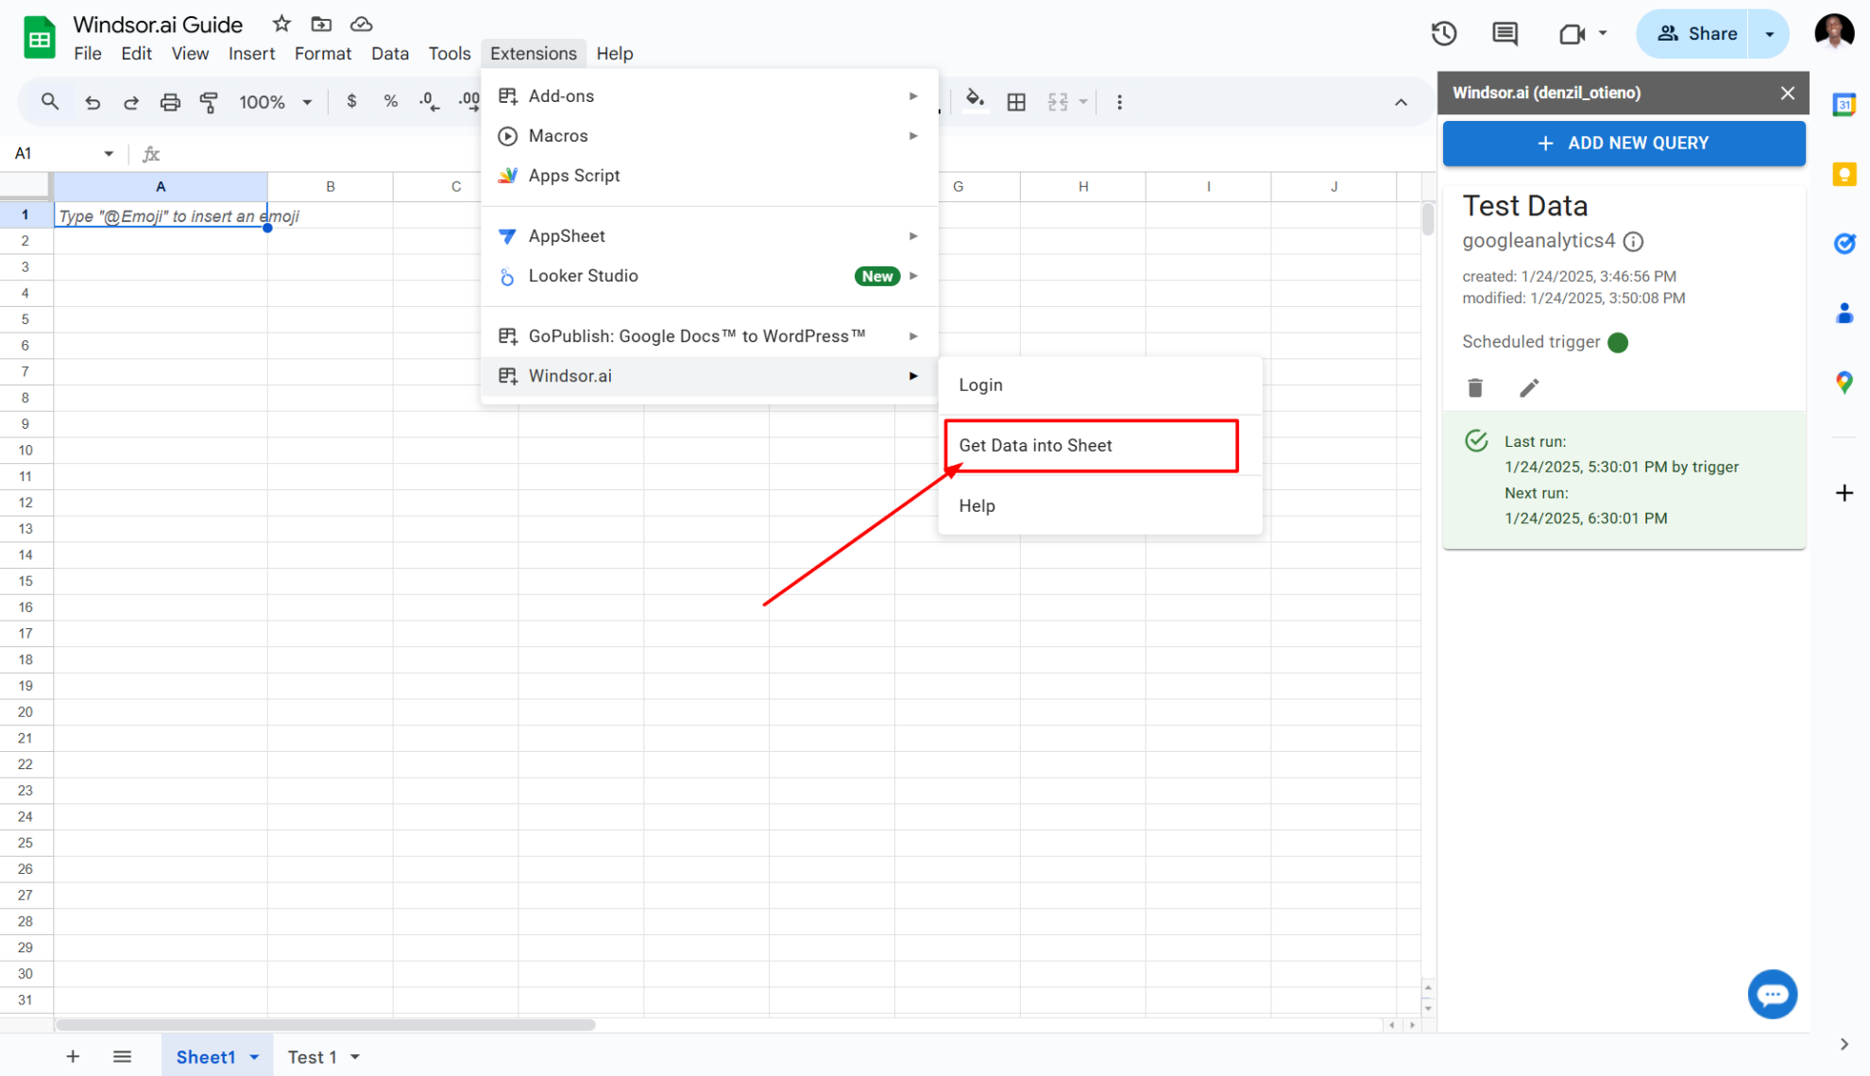The width and height of the screenshot is (1870, 1076).
Task: Toggle the Scheduled trigger green indicator
Action: 1618,342
